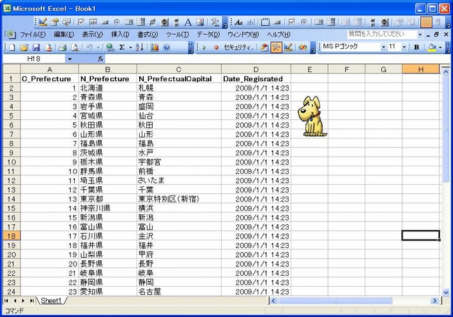The image size is (453, 317).
Task: Select the Combo Box tool on Forms toolbar
Action: (331, 23)
